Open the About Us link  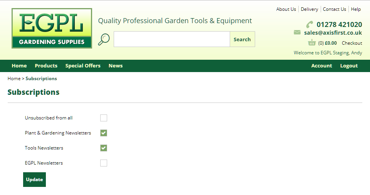(x=286, y=9)
